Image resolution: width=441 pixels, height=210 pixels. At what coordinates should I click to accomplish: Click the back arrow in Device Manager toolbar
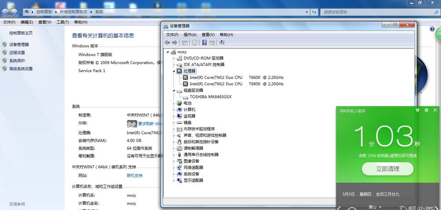167,42
